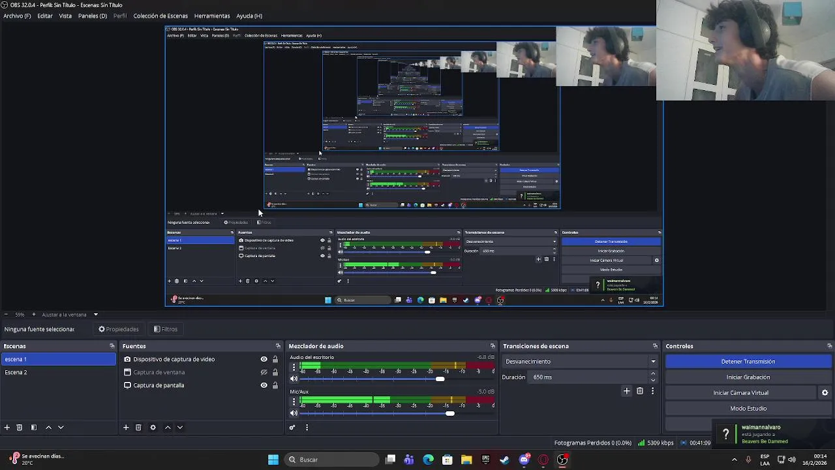Remove selected source with the trash icon
Screen dimensions: 835x470
pos(138,428)
